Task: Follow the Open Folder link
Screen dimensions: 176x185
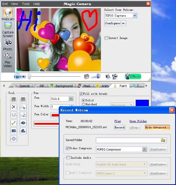Action: pos(138,121)
